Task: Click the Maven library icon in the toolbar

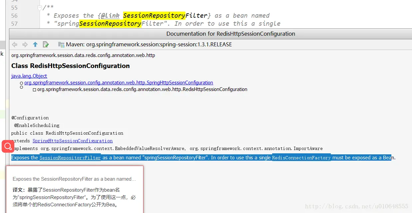Action: point(62,44)
